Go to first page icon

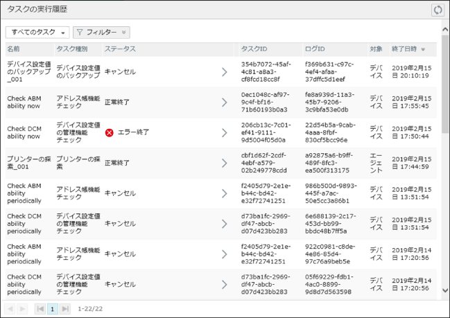40,309
